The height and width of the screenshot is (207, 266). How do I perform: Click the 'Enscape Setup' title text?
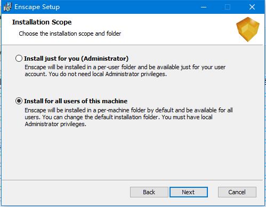(x=37, y=7)
